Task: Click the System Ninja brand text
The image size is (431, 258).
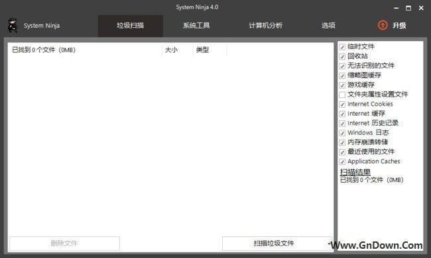Action: click(42, 26)
